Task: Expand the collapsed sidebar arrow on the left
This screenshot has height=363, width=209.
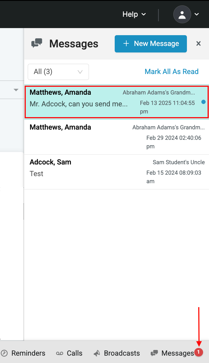Action: coord(16,90)
